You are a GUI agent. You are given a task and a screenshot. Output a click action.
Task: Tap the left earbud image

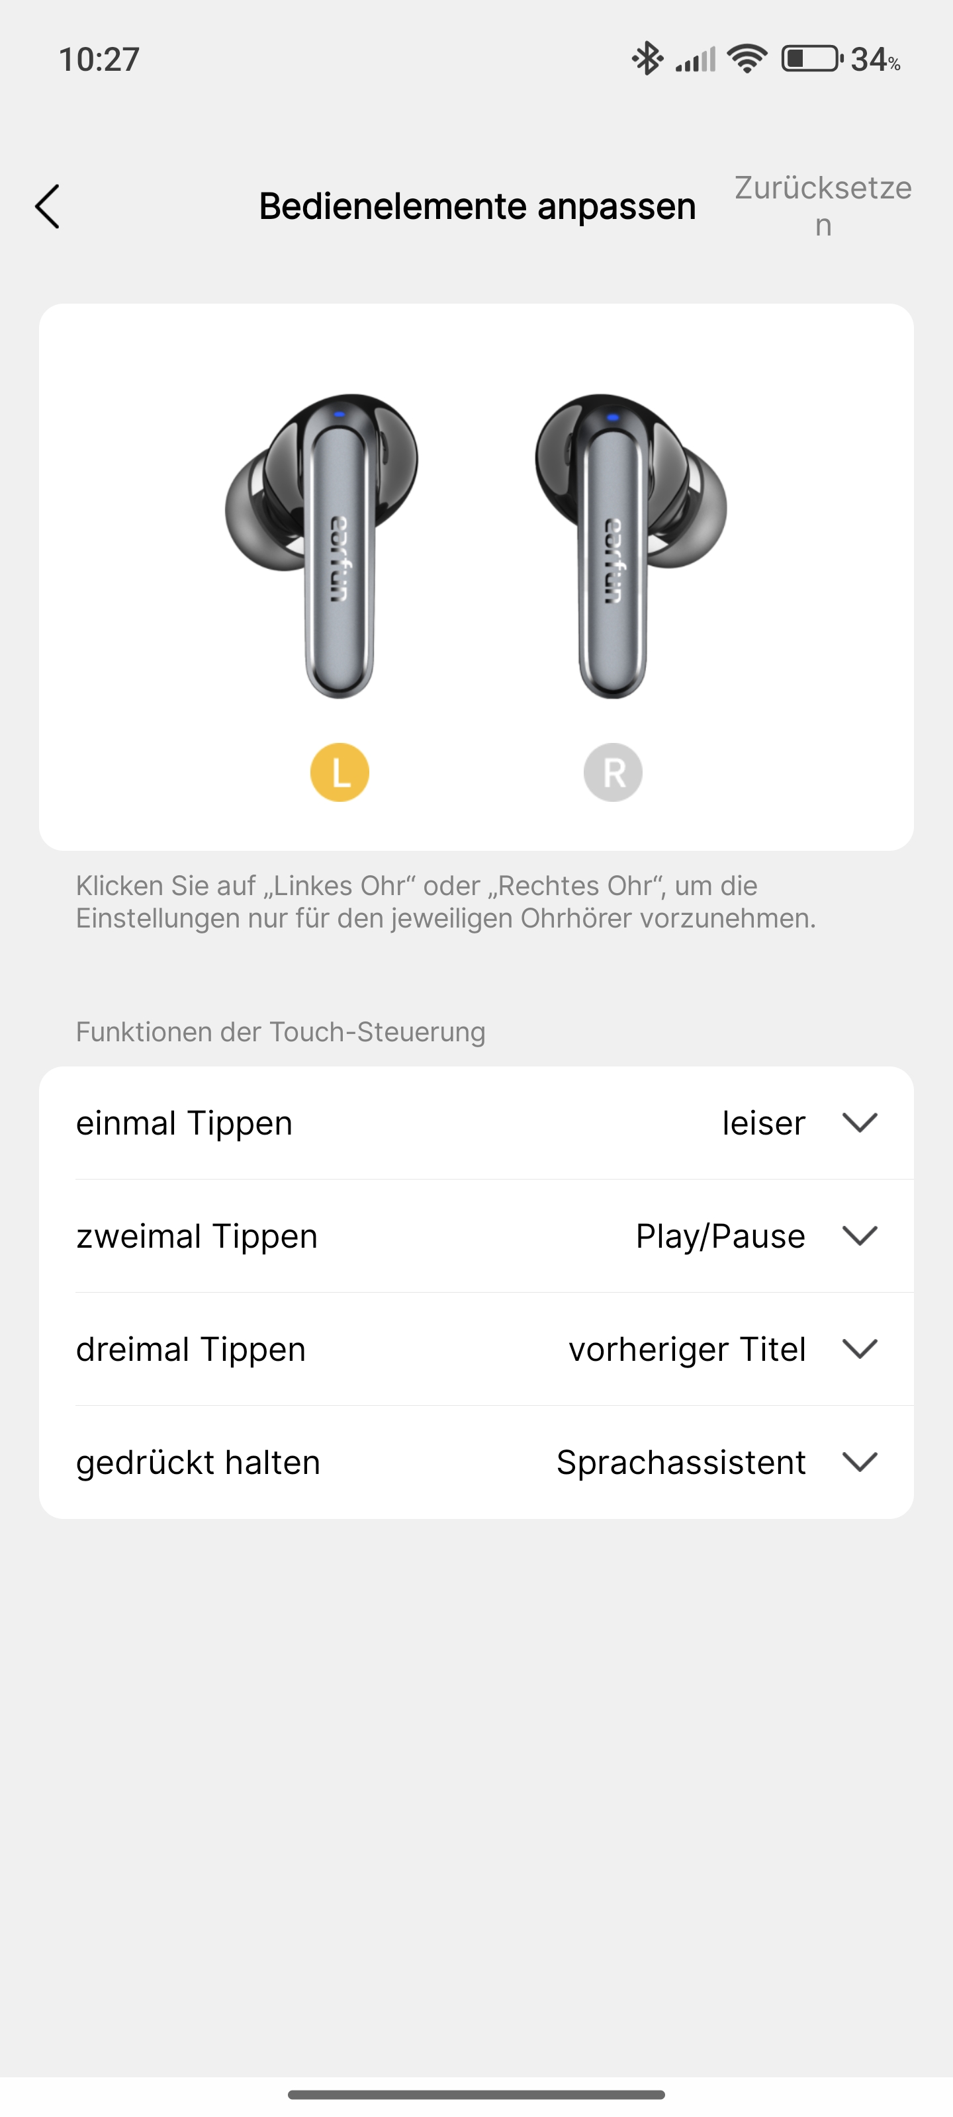(x=323, y=546)
